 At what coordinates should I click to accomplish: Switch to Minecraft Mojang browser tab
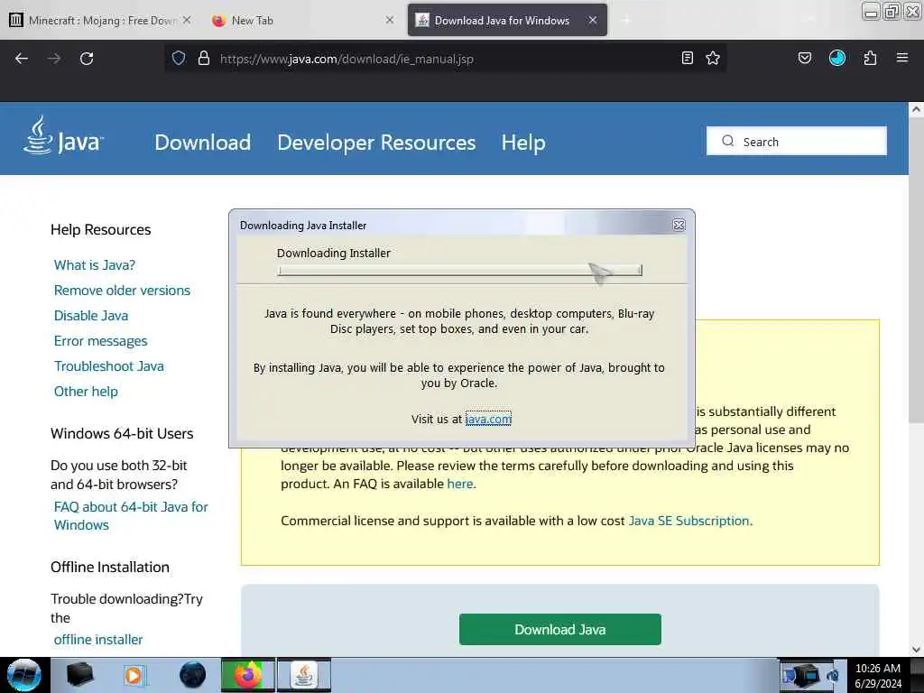100,20
